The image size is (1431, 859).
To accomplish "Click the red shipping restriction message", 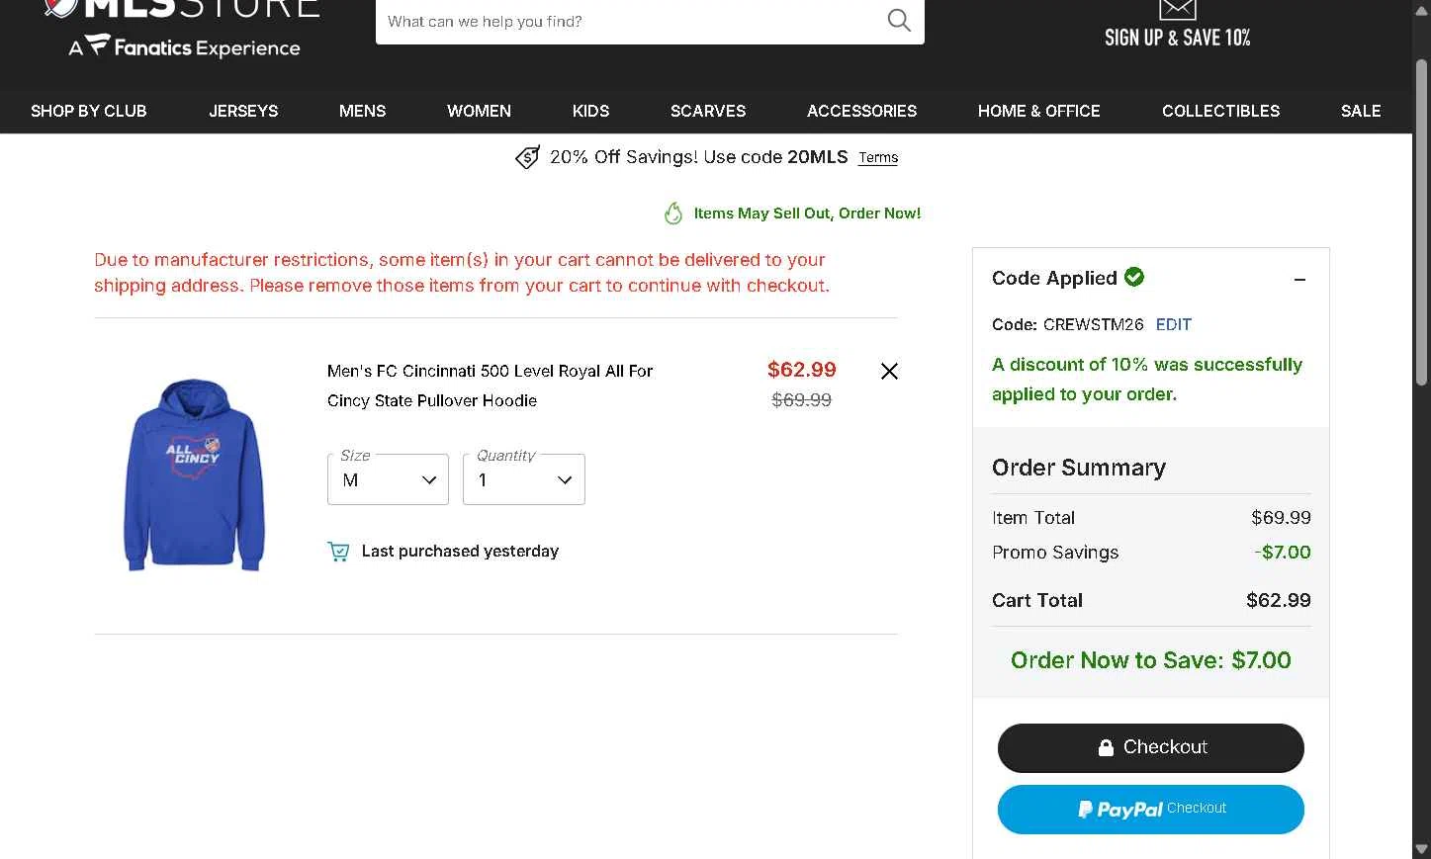I will [x=462, y=273].
